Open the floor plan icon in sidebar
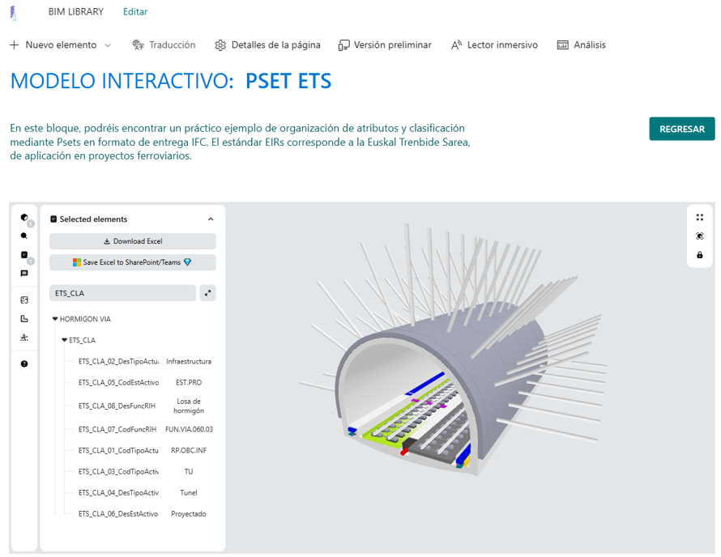Viewport: 721px width, 557px height. point(24,319)
